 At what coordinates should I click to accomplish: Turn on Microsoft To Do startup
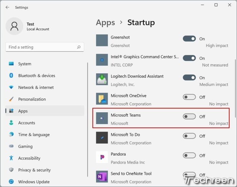point(189,136)
